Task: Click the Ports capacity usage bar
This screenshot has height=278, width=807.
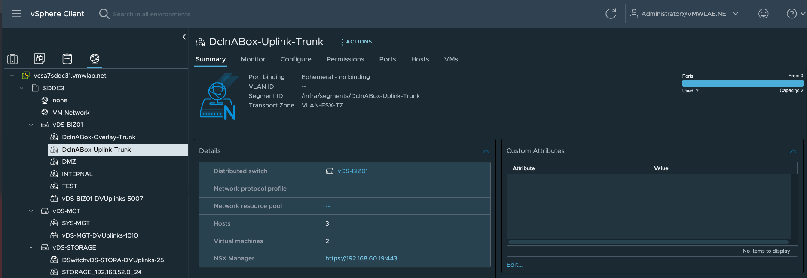Action: click(743, 83)
